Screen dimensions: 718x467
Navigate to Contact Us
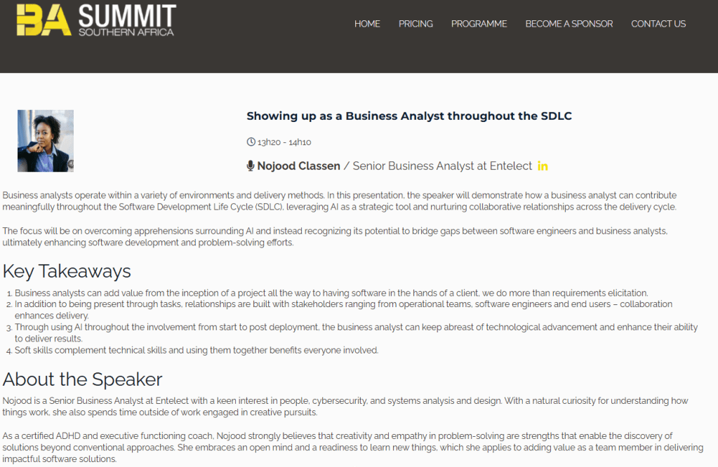coord(658,24)
